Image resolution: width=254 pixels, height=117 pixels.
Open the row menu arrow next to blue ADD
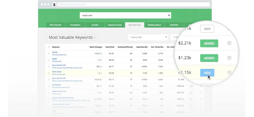(229, 72)
